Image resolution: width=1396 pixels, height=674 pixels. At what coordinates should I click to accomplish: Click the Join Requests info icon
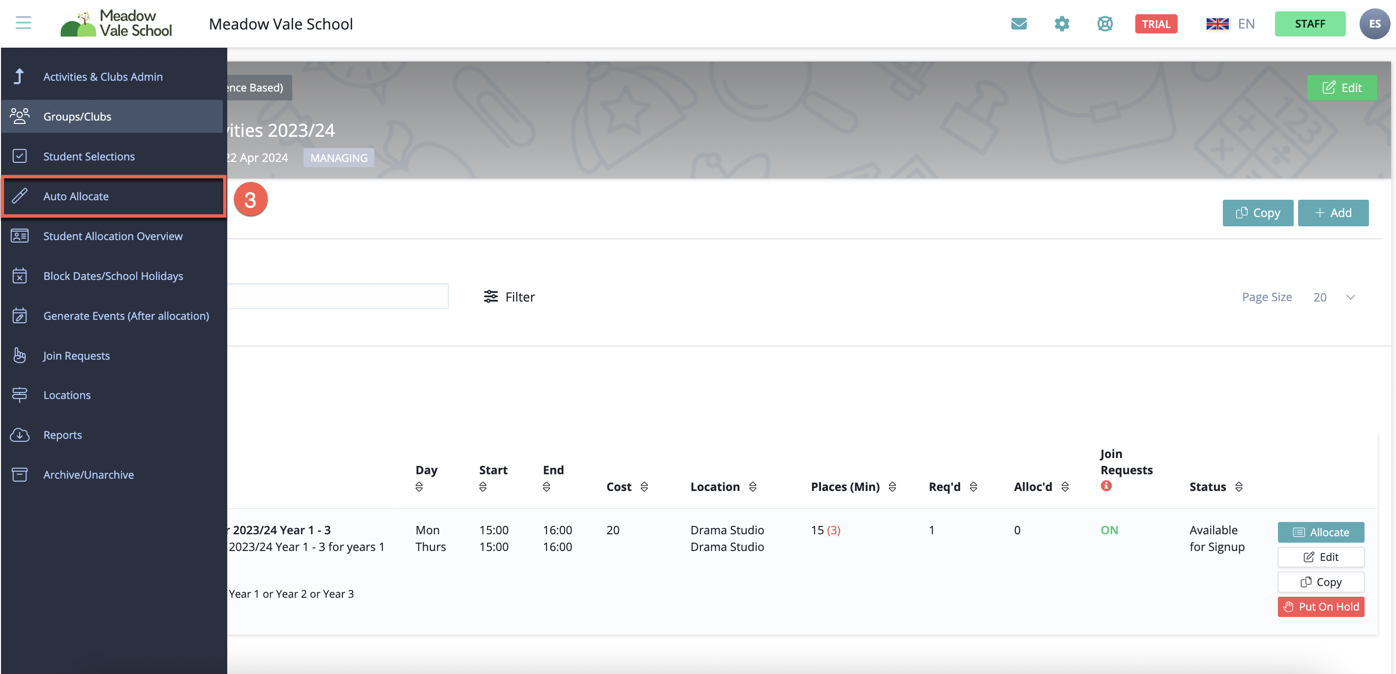(x=1106, y=486)
